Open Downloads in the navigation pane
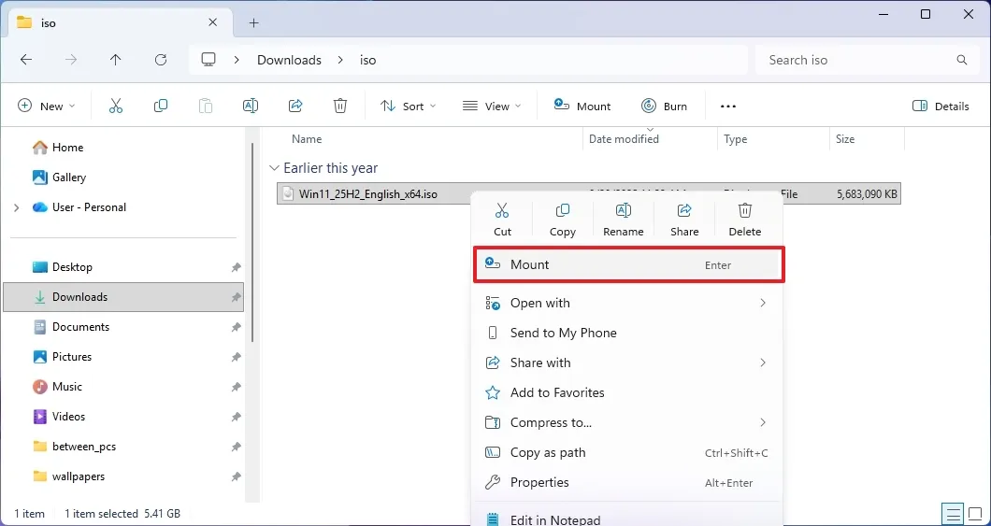991x526 pixels. [x=123, y=297]
